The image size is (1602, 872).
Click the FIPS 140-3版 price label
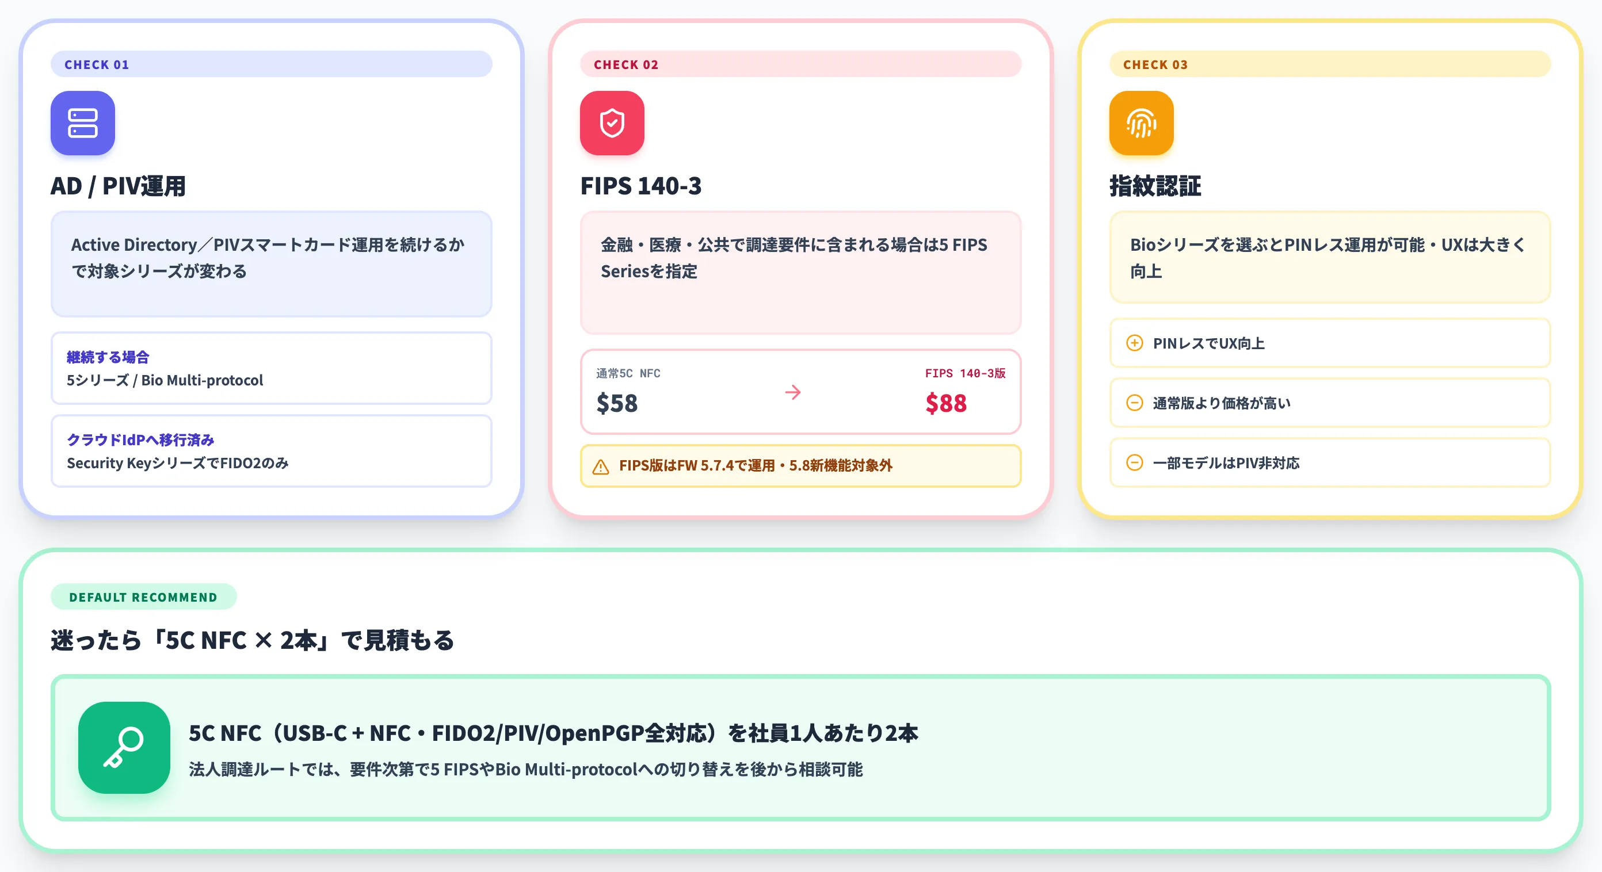965,373
